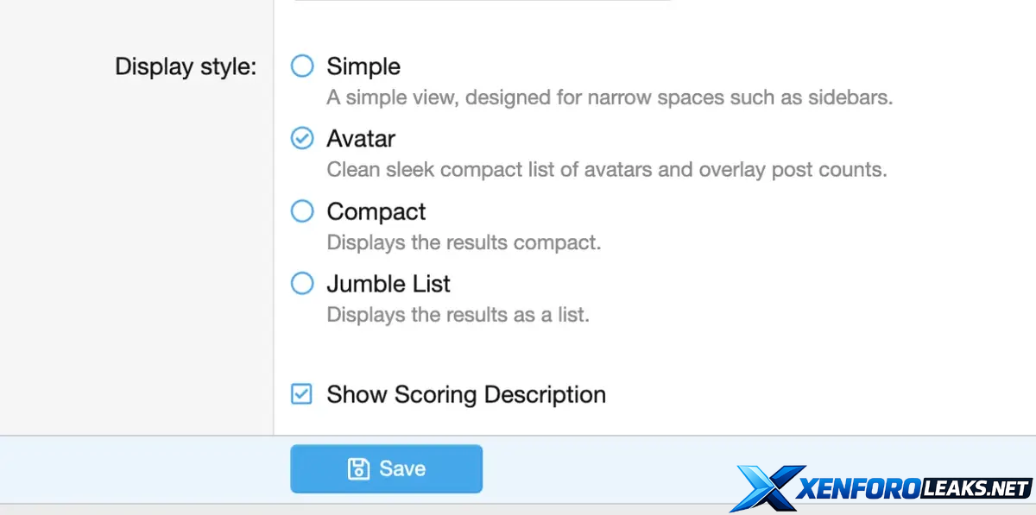Click the 'Simple' option label text
The image size is (1036, 515).
[x=363, y=66]
